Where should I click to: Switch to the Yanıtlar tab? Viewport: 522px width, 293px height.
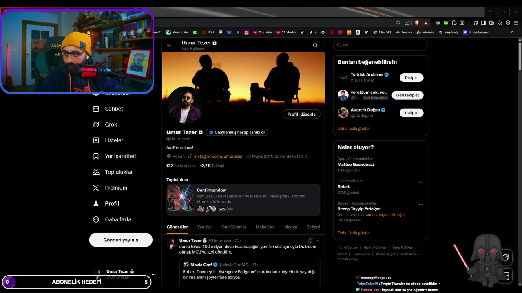(x=205, y=227)
